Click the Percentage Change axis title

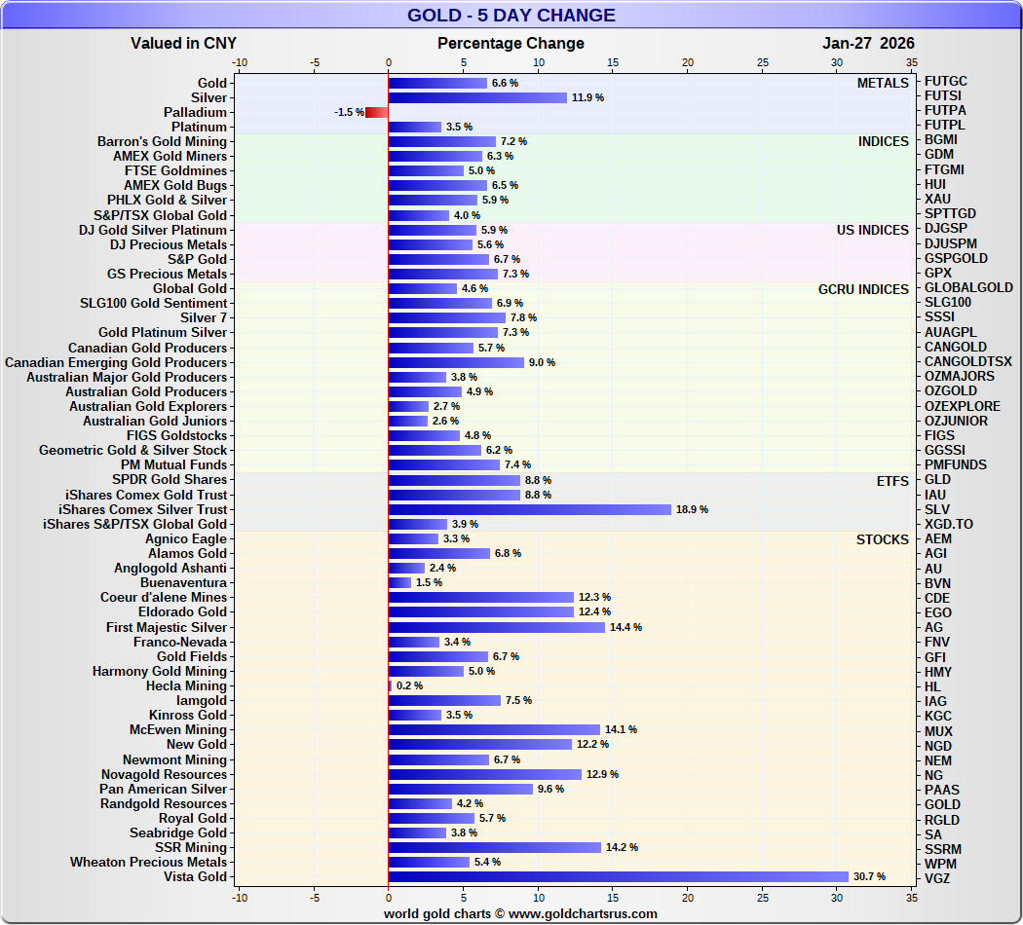point(511,43)
